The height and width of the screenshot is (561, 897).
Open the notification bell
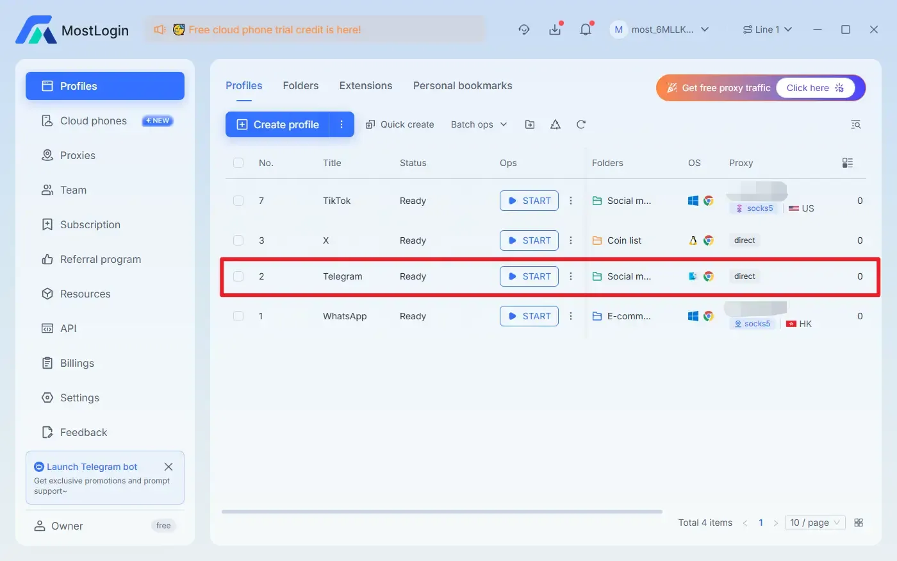(x=585, y=29)
